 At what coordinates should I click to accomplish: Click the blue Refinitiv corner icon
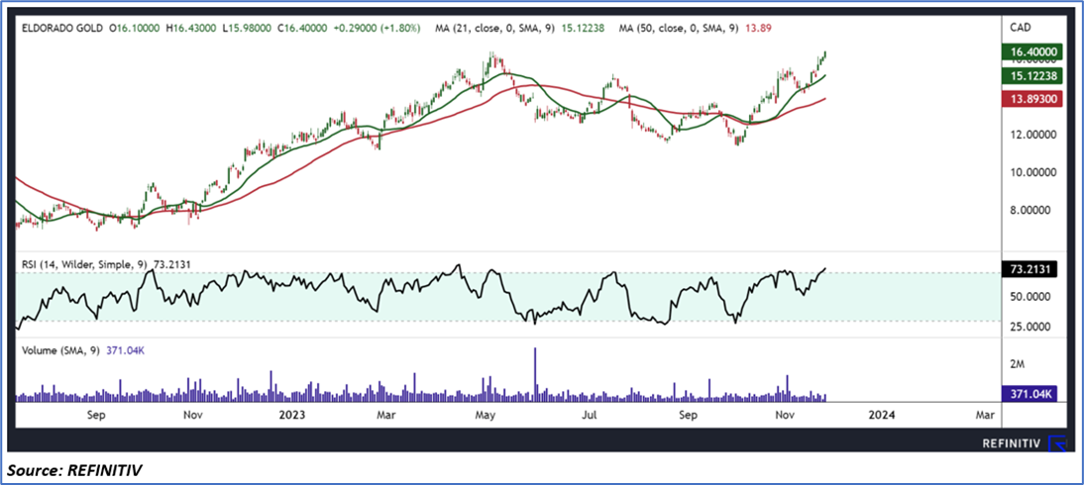click(1058, 444)
